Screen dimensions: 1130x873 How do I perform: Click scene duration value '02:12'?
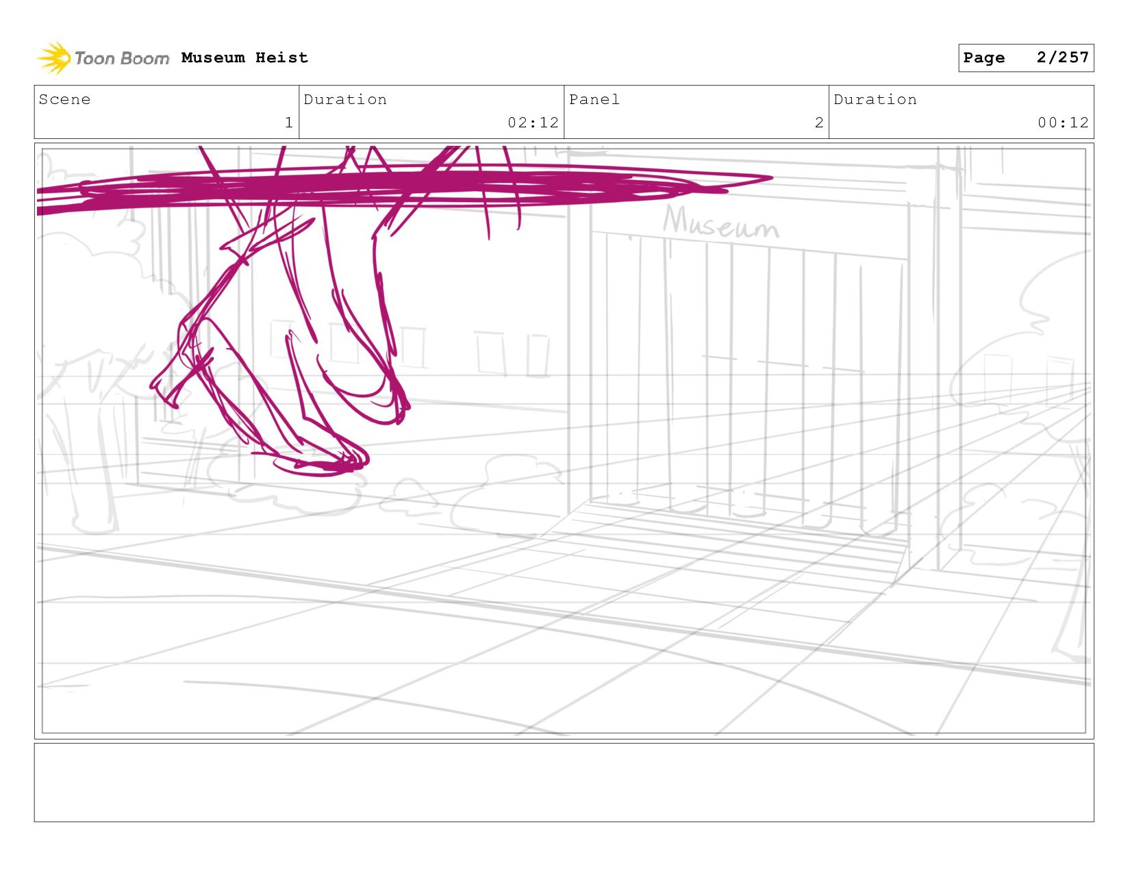click(533, 123)
